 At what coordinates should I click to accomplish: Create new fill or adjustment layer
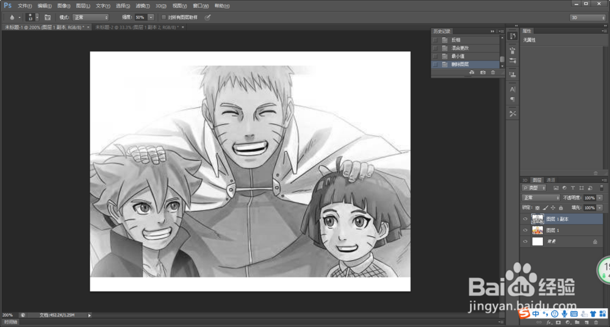[x=567, y=323]
